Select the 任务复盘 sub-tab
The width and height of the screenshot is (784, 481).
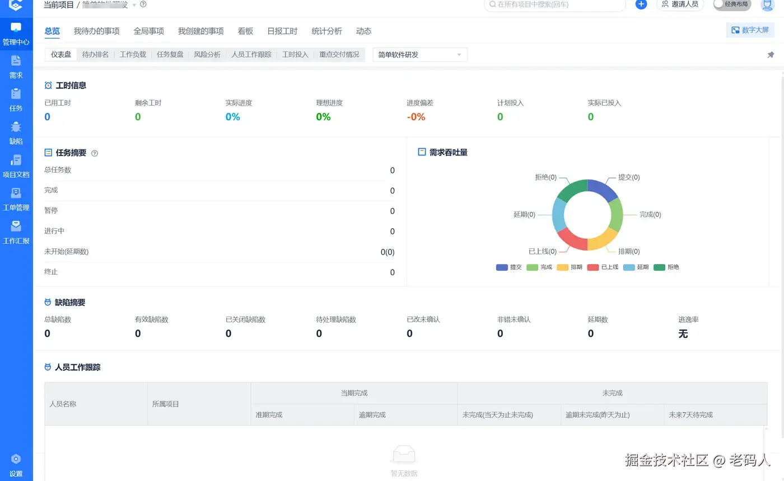(170, 55)
